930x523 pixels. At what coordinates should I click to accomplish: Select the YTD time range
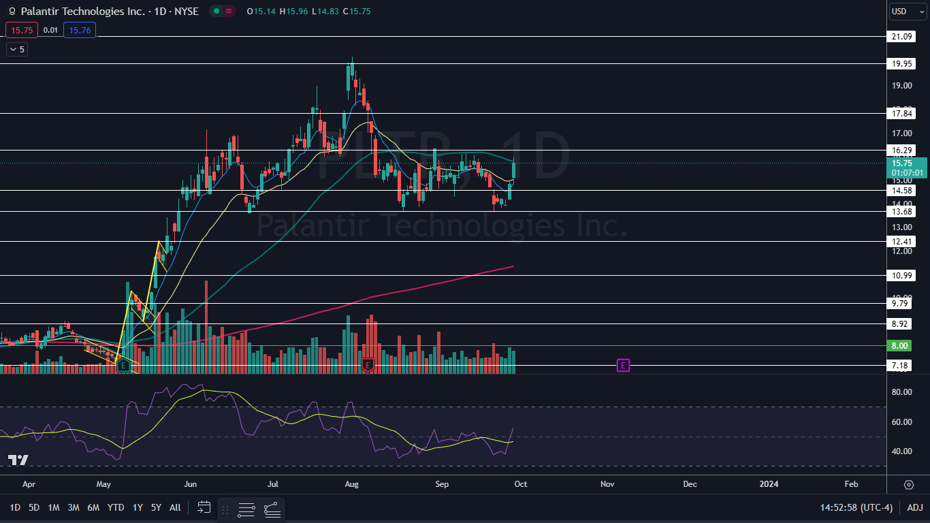coord(116,507)
